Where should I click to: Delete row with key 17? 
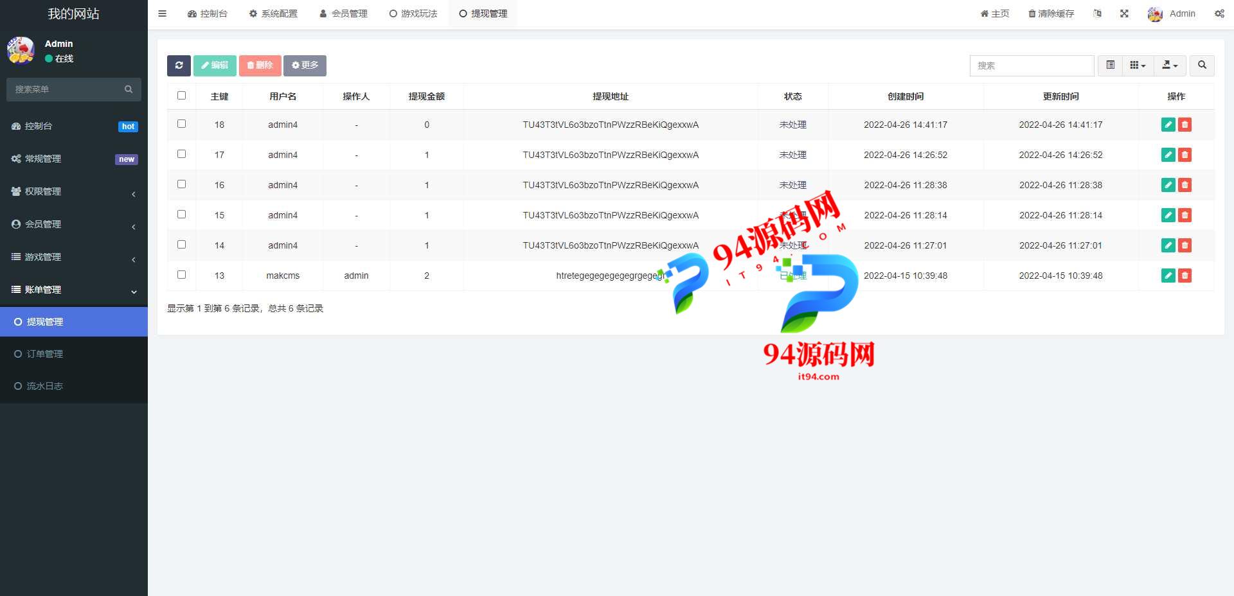point(1185,155)
